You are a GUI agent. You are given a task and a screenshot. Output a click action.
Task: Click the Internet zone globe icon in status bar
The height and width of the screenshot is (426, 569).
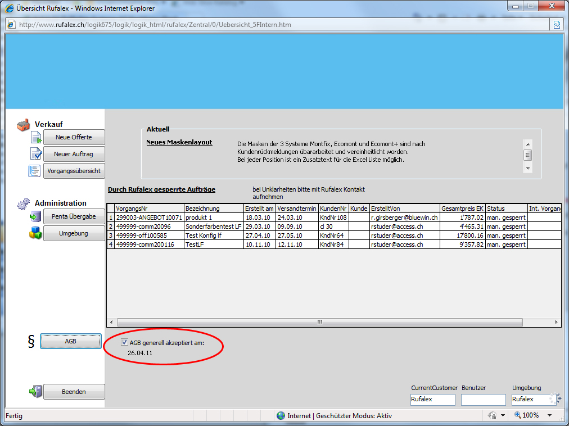(x=281, y=415)
